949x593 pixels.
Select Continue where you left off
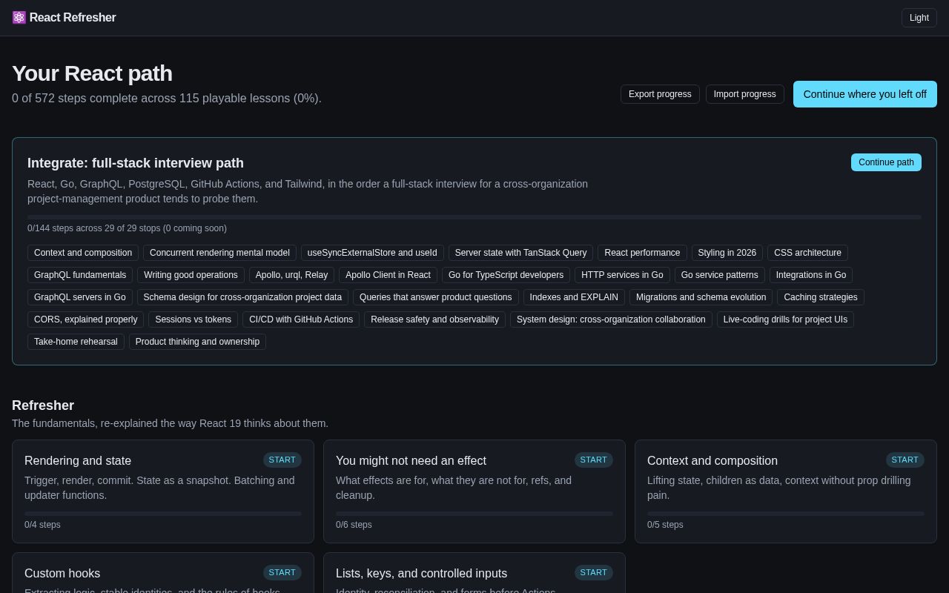(865, 94)
